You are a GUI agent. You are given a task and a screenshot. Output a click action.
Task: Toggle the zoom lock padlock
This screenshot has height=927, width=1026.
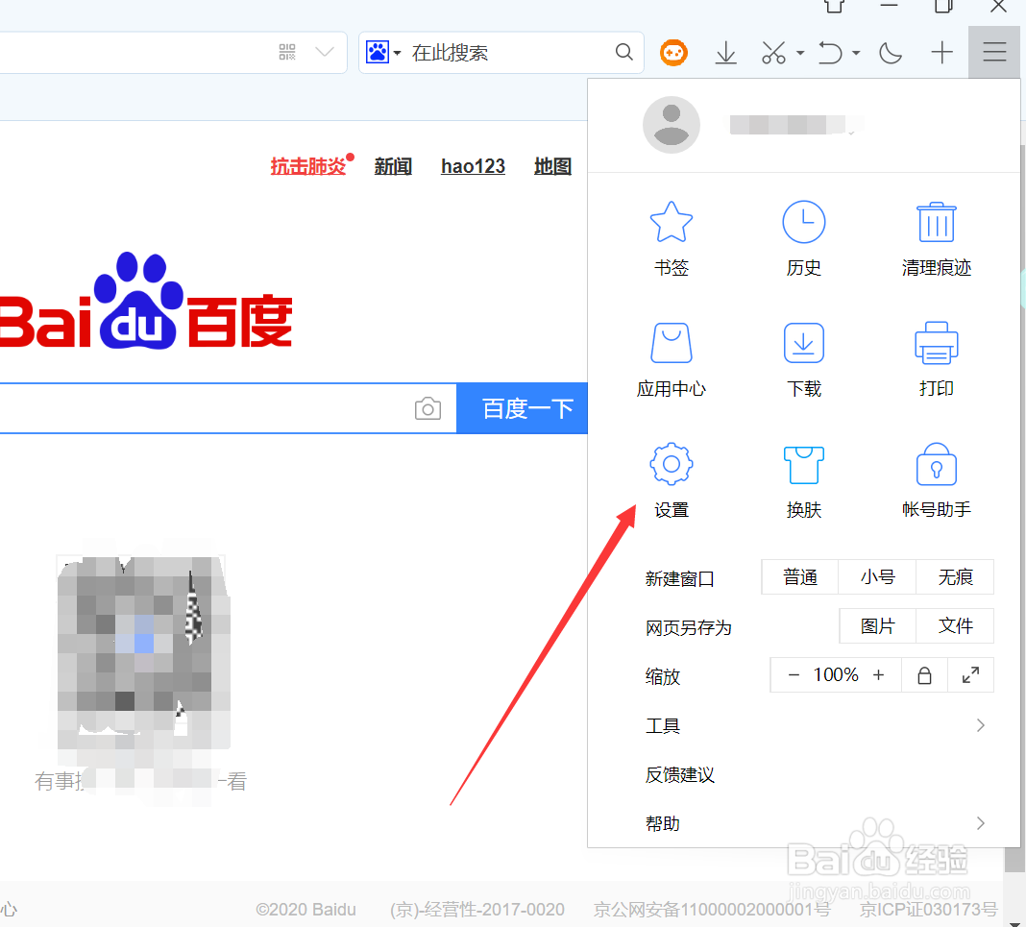coord(924,674)
